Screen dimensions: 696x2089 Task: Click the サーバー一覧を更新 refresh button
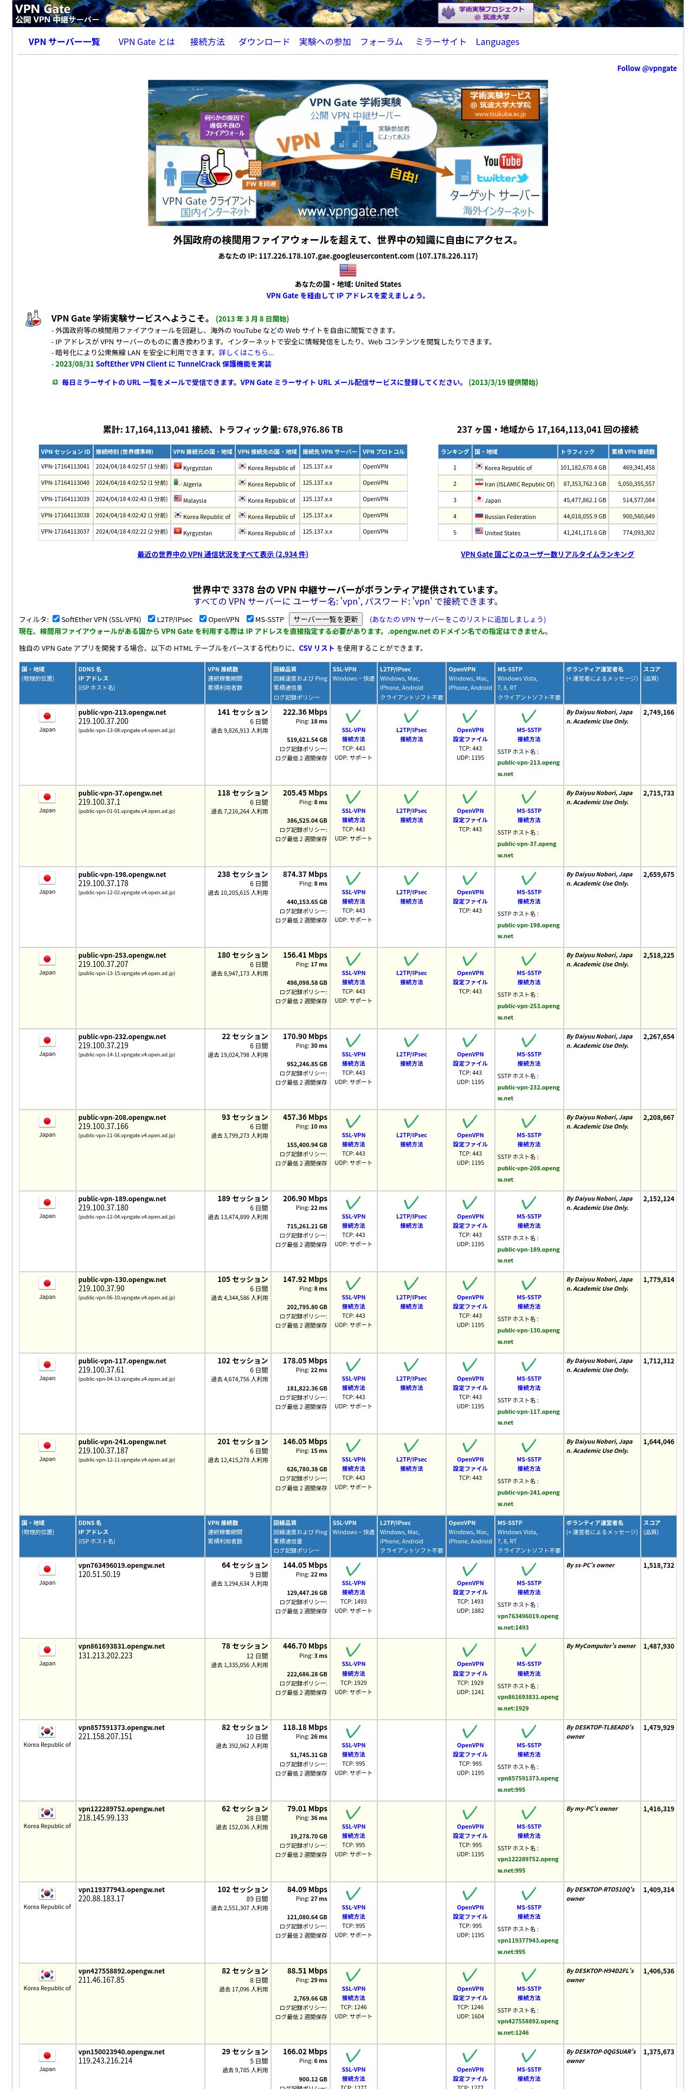326,619
